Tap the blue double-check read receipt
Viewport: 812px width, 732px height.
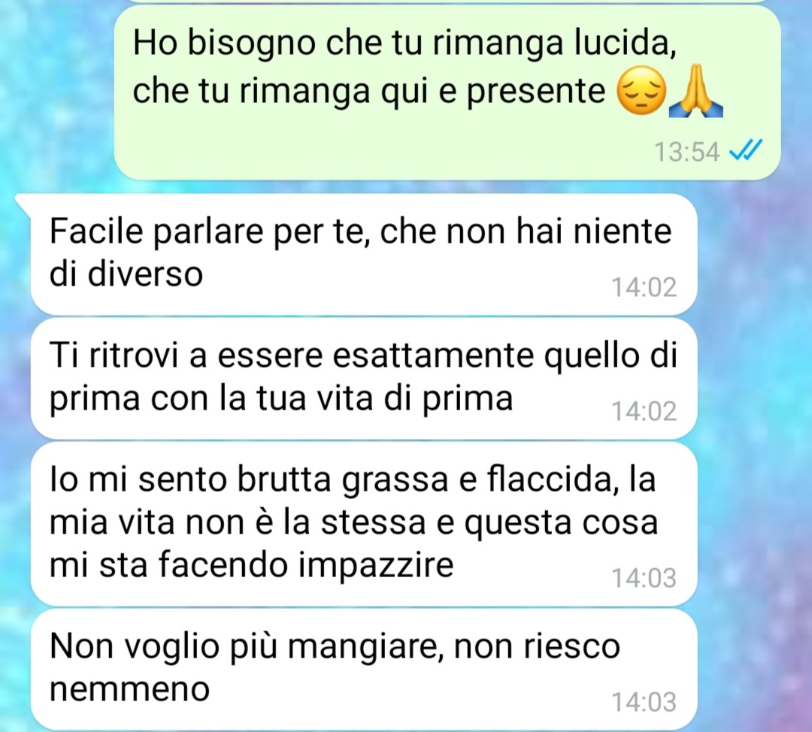(x=745, y=151)
